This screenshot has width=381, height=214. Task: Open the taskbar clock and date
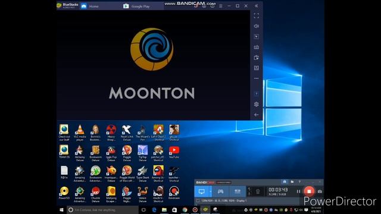point(316,210)
